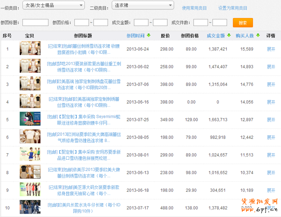The image size is (281, 217).
Task: Click the 使用常用类目 link
Action: click(x=194, y=8)
